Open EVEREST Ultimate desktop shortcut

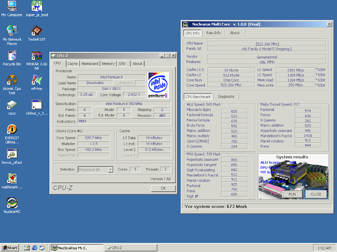pyautogui.click(x=12, y=134)
